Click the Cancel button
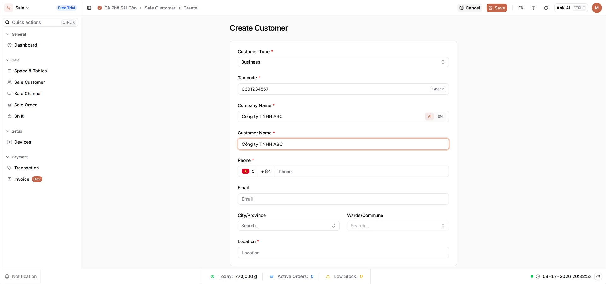 pyautogui.click(x=470, y=8)
